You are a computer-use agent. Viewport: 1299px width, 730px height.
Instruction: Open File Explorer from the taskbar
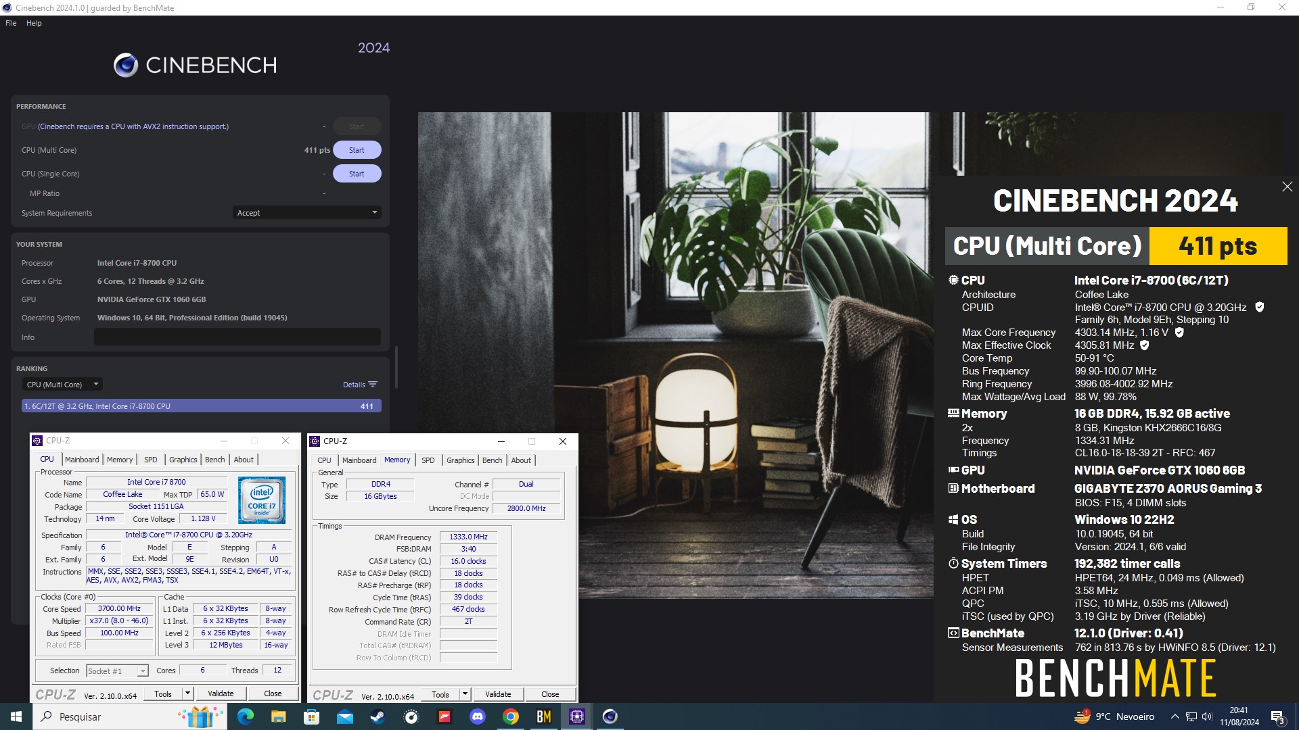coord(279,716)
